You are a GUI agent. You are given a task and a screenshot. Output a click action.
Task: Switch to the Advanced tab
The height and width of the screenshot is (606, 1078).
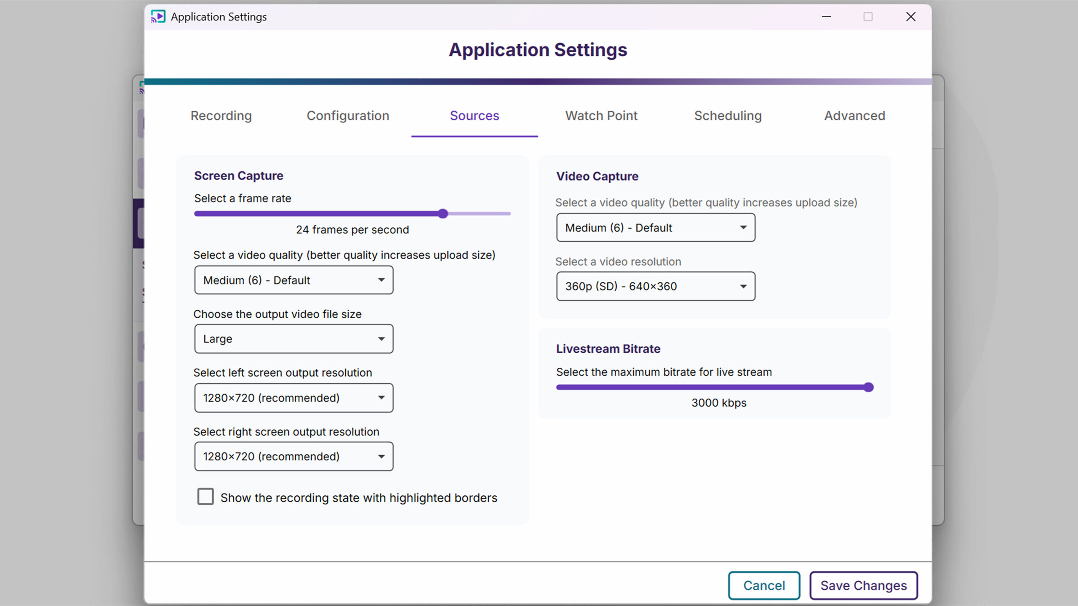coord(854,116)
